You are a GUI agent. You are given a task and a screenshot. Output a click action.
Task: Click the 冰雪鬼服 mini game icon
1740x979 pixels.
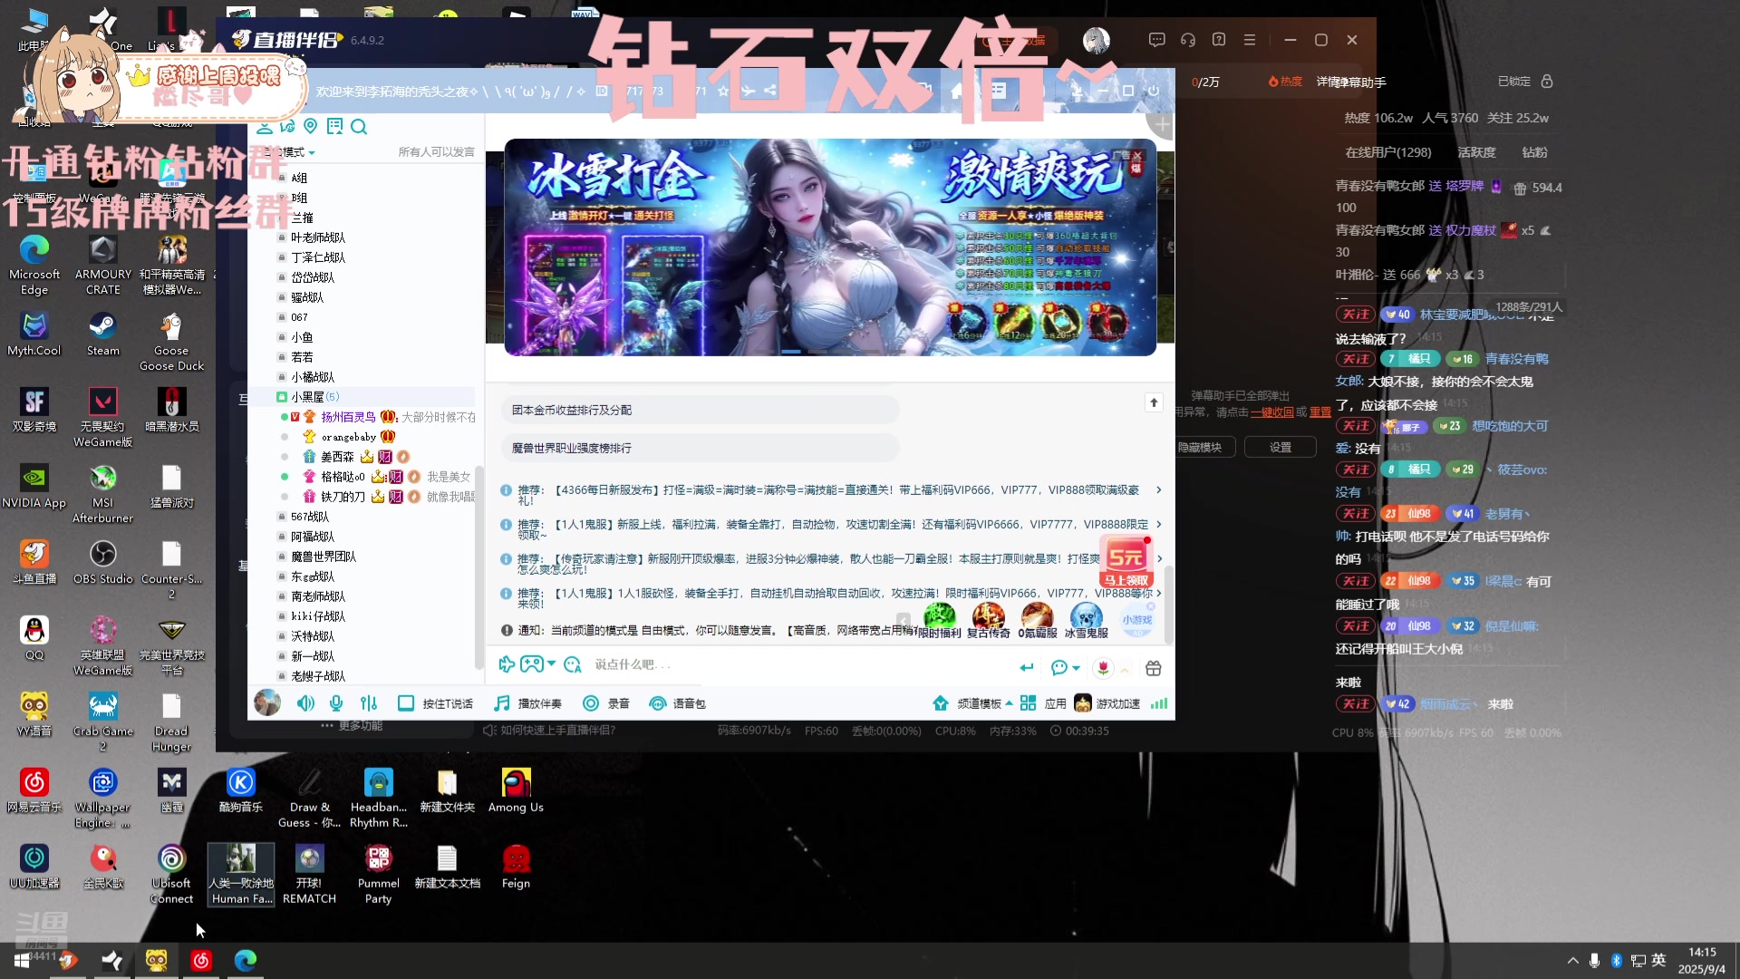pyautogui.click(x=1087, y=620)
